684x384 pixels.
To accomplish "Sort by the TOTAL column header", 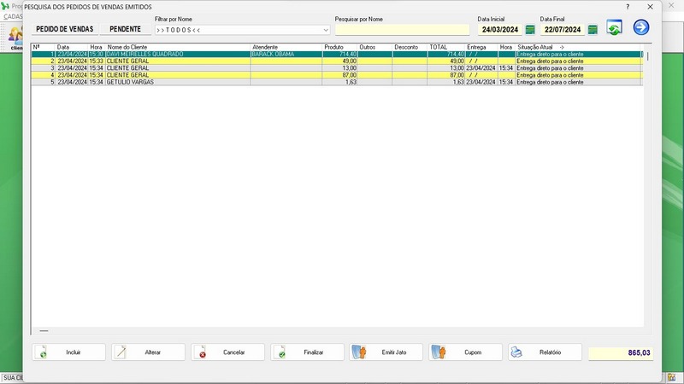I will [439, 47].
